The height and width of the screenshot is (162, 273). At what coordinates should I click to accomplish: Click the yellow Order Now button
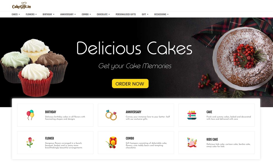click(x=130, y=84)
